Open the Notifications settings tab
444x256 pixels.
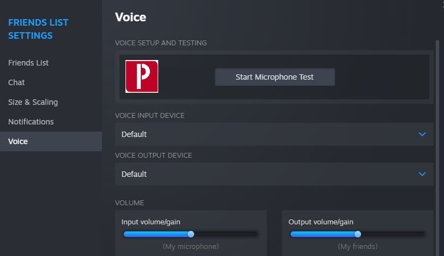(x=31, y=122)
